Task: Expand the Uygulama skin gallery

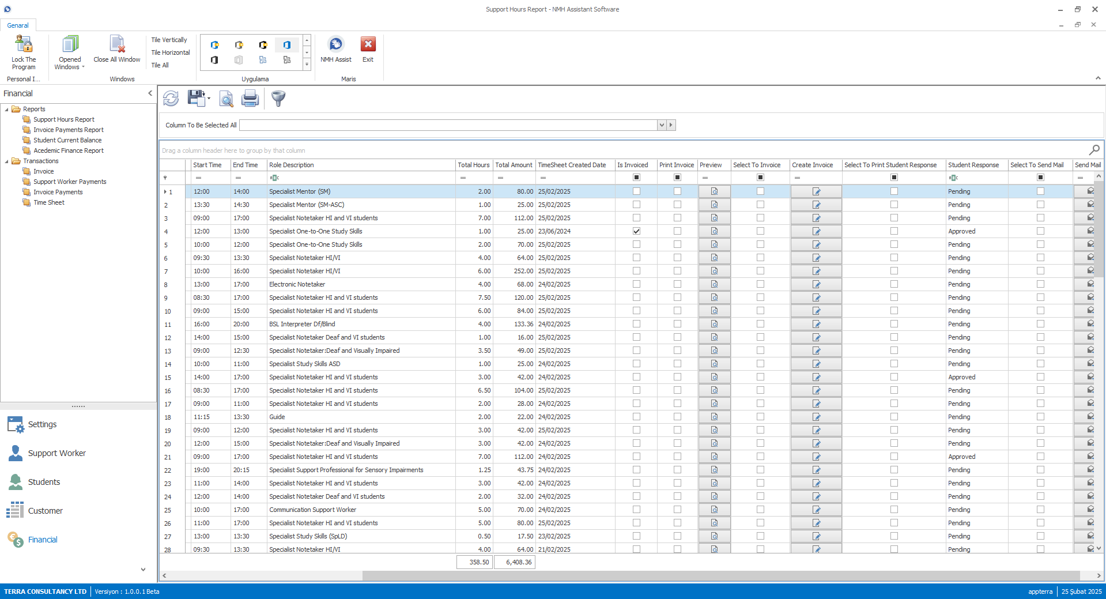Action: [307, 65]
